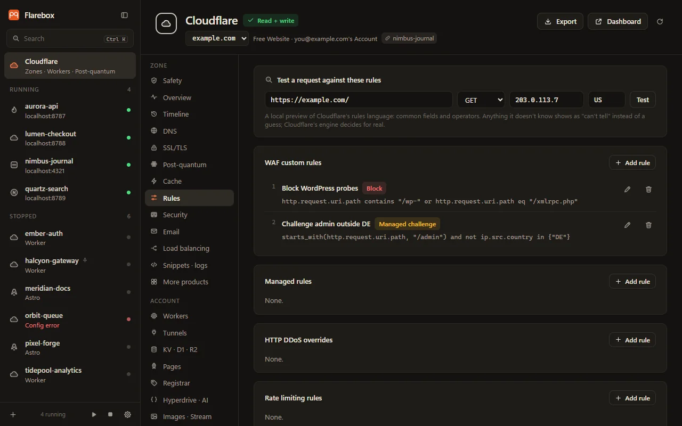Open the orbit-queue service with config error
Viewport: 682px width, 426px height.
tap(70, 320)
